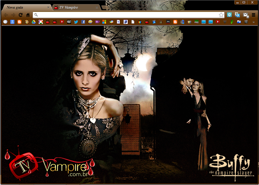Viewport: 259px width, 185px height.
Task: Open the paint palette bookmark
Action: pyautogui.click(x=27, y=22)
